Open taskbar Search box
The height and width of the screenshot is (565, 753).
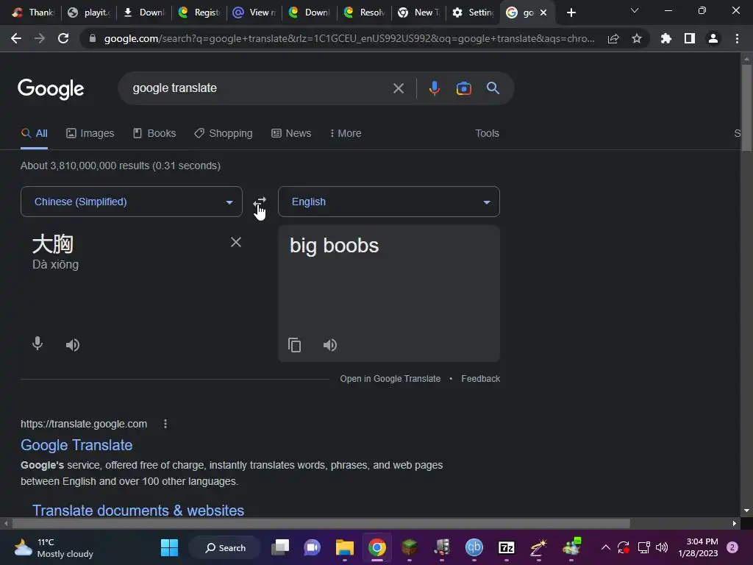point(225,547)
